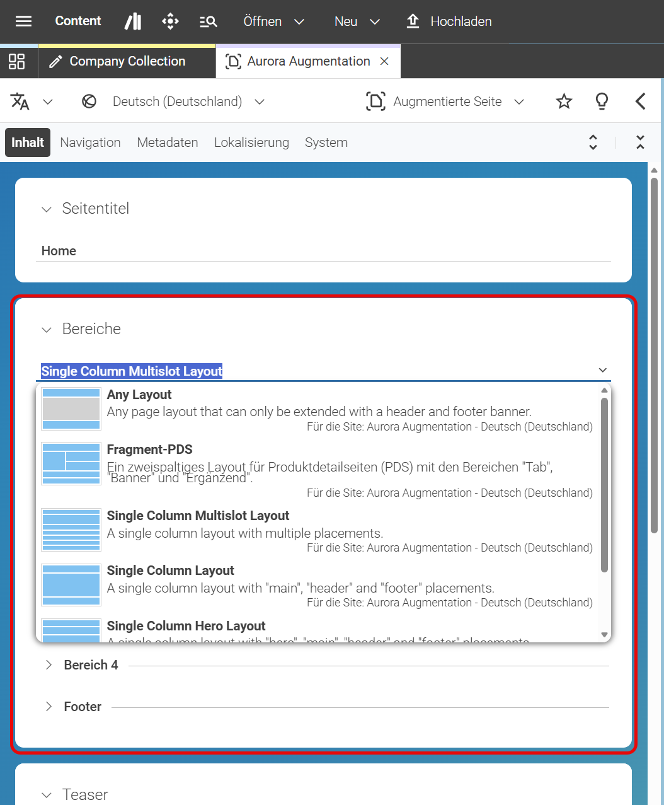Image resolution: width=664 pixels, height=805 pixels.
Task: Open the move/arrows control icon
Action: 170,21
